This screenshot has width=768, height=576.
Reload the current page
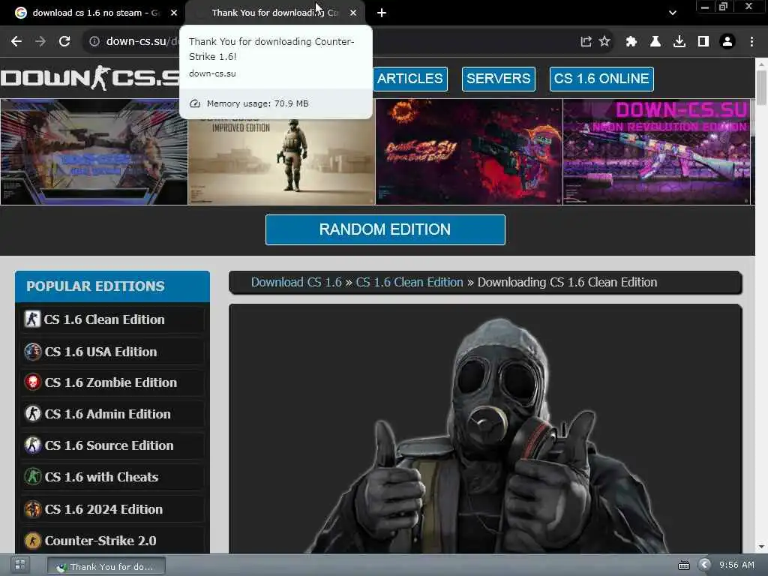tap(64, 41)
